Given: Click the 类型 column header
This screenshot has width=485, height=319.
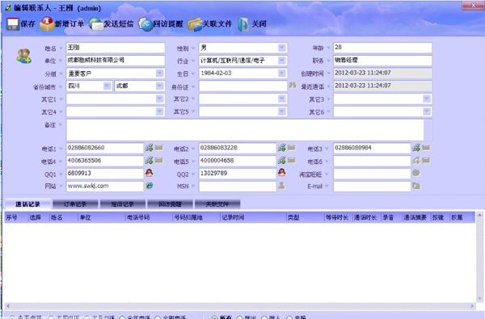Looking at the screenshot, I should pyautogui.click(x=305, y=217).
